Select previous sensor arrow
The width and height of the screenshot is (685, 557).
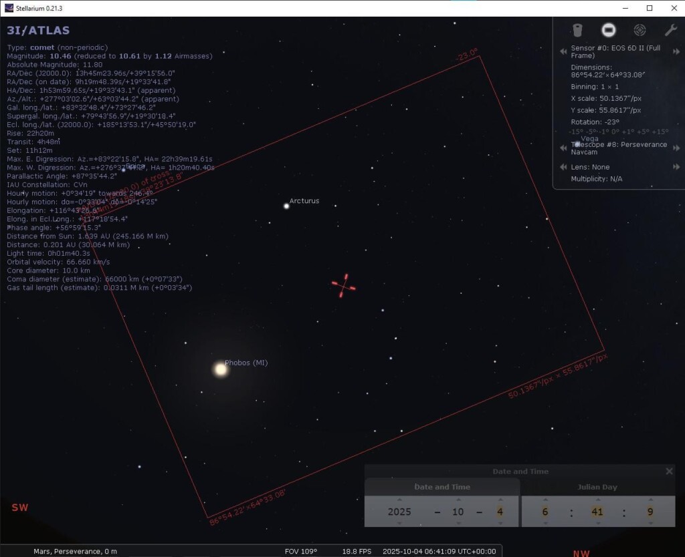pos(563,49)
